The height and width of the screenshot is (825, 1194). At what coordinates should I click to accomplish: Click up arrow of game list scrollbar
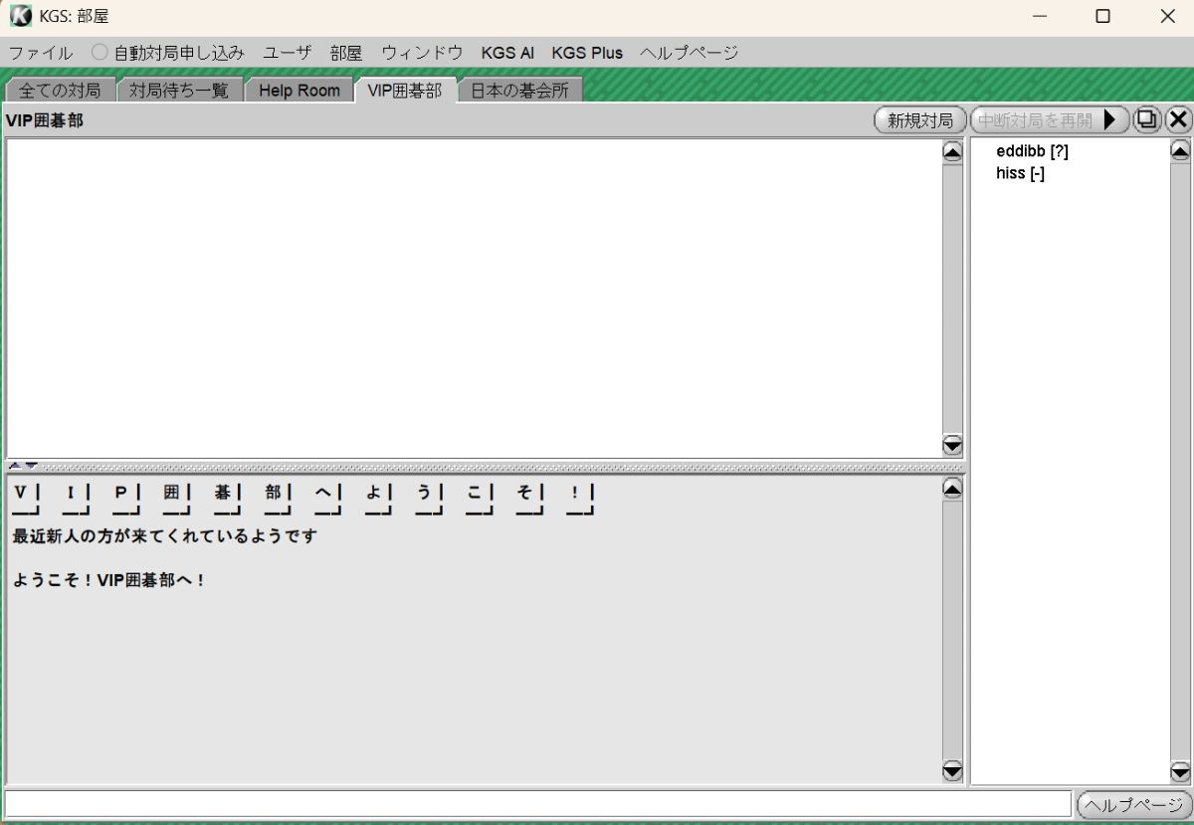tap(952, 152)
